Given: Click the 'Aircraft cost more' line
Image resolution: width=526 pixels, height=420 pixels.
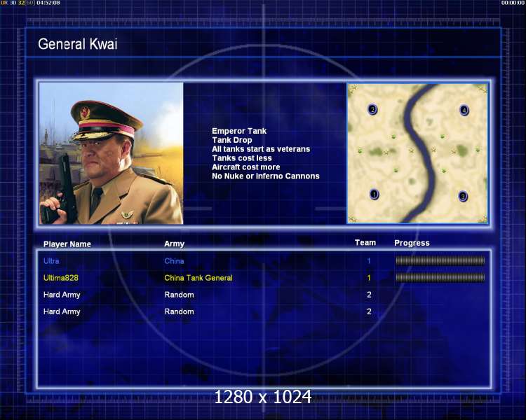Looking at the screenshot, I should 246,167.
